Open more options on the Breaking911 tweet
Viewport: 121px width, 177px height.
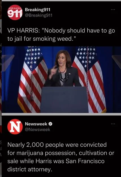coord(113,10)
